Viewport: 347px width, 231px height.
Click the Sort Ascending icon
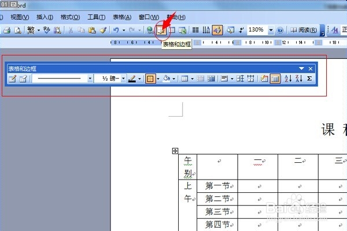tap(288, 79)
